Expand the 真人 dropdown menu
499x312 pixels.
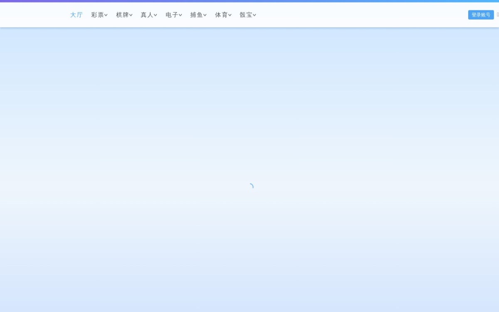click(149, 15)
